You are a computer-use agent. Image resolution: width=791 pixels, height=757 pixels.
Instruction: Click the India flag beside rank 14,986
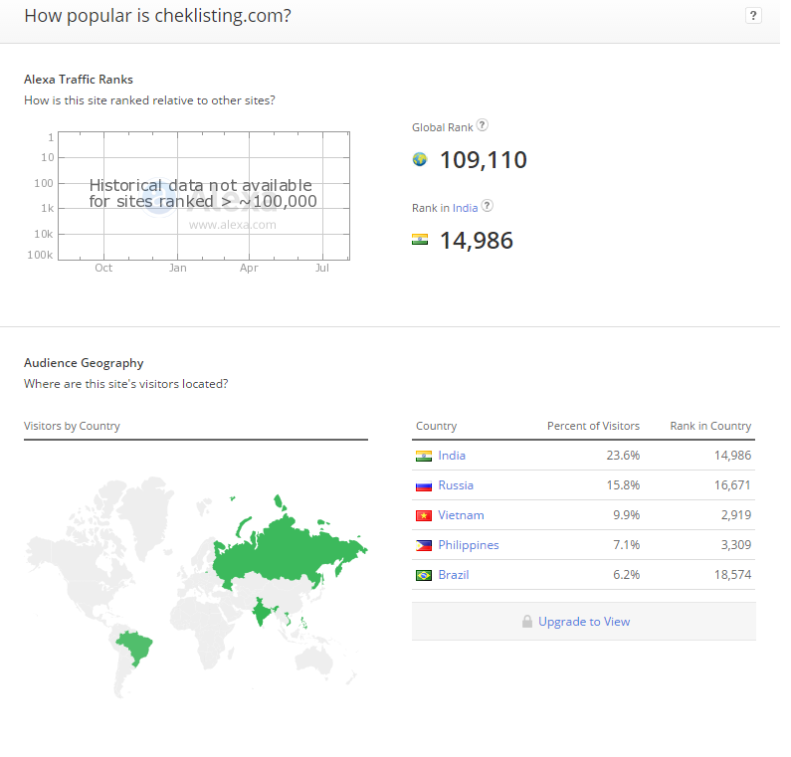(420, 240)
